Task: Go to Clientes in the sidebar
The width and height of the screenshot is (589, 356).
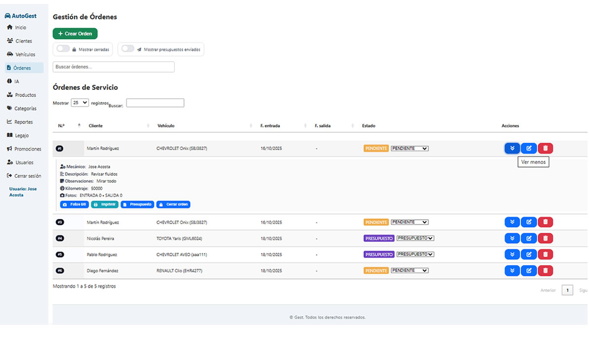Action: [x=23, y=41]
